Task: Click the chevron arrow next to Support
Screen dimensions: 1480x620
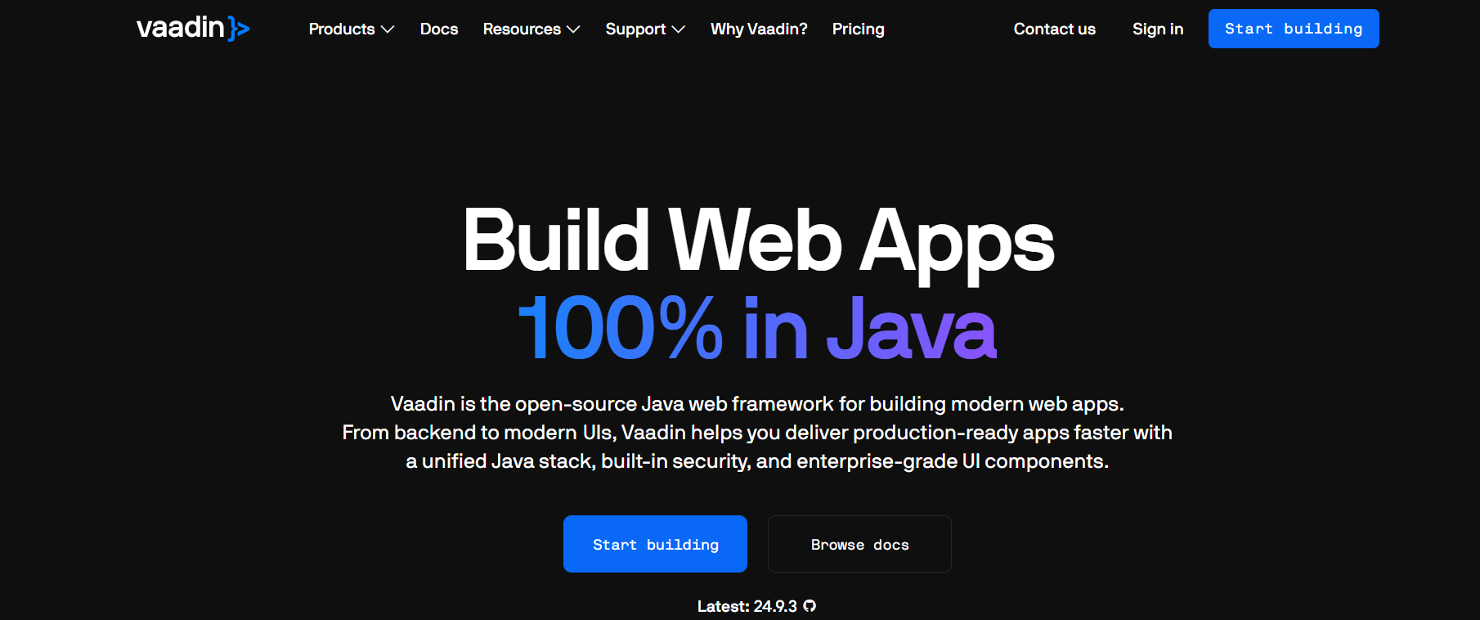Action: (678, 29)
